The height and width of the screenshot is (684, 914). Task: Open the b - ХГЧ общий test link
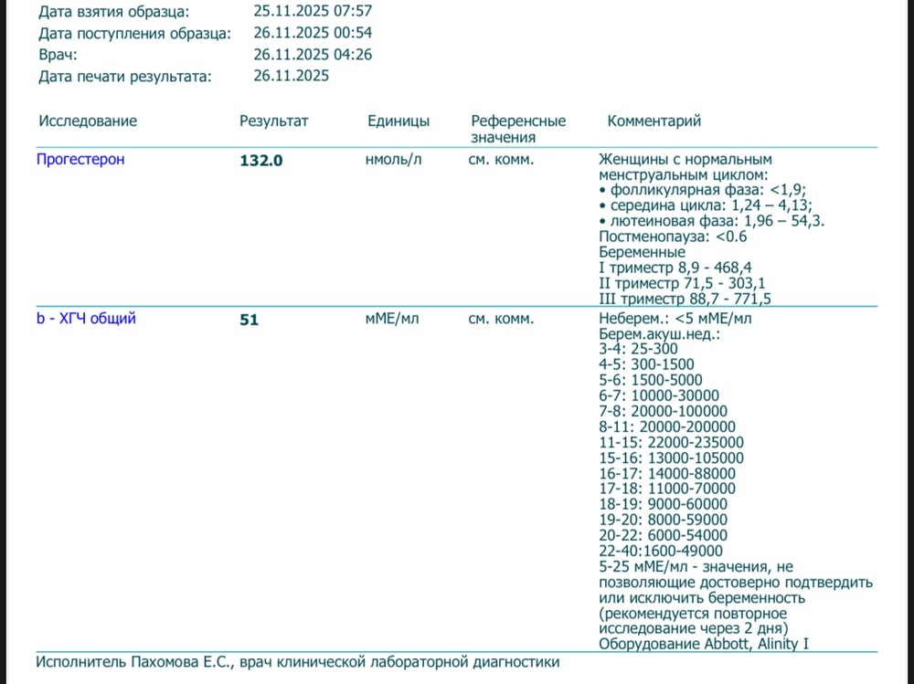tap(86, 319)
